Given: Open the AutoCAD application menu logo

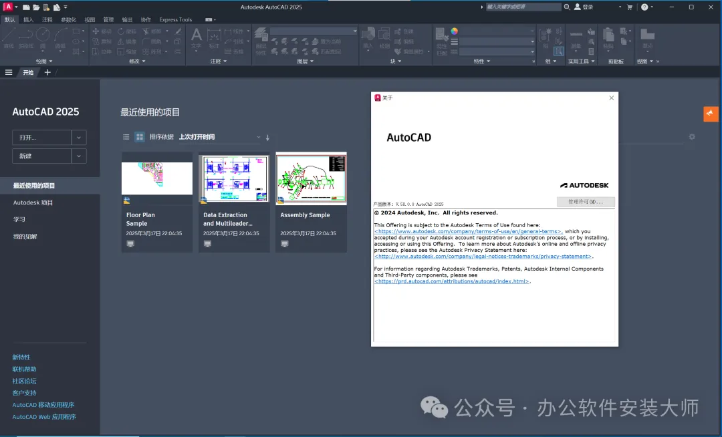Looking at the screenshot, I should 8,7.
